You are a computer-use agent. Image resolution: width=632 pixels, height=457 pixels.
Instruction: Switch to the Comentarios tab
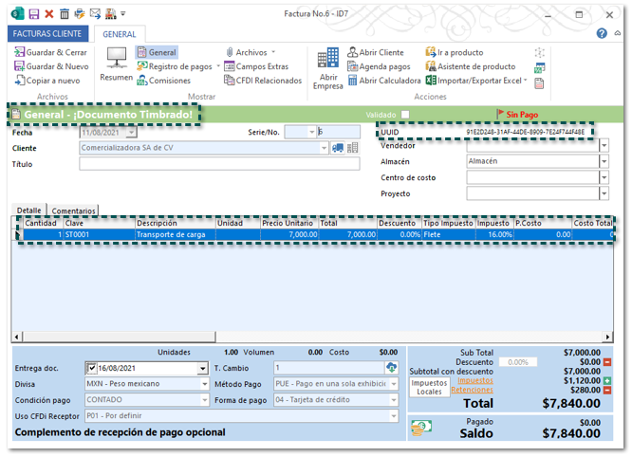click(73, 210)
